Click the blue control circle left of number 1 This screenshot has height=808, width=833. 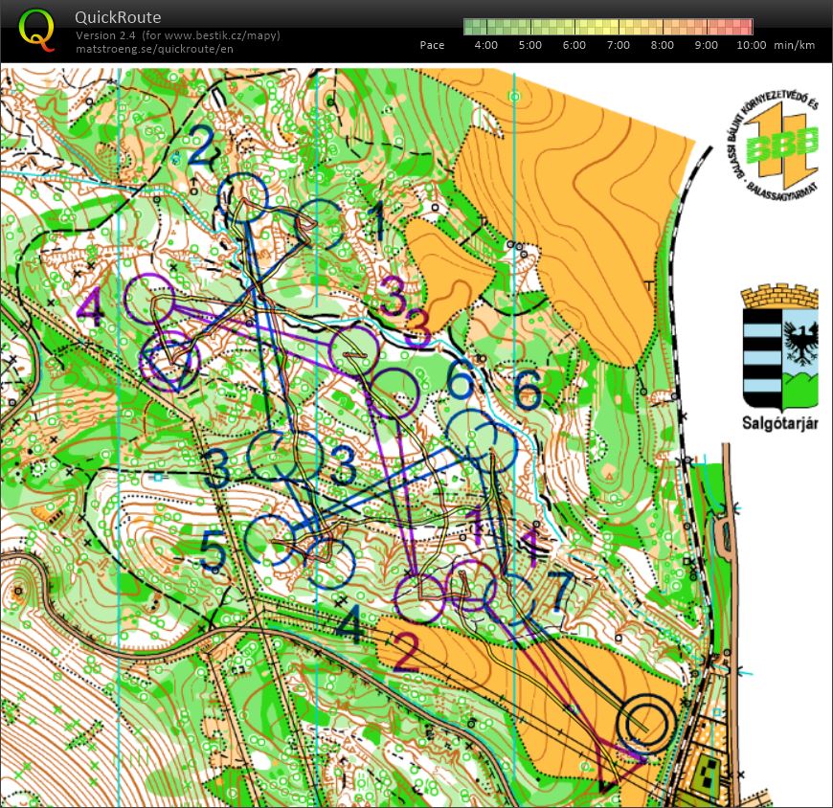[318, 225]
